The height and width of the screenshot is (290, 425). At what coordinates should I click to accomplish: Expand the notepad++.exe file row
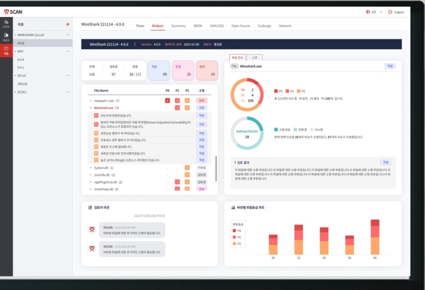click(91, 101)
